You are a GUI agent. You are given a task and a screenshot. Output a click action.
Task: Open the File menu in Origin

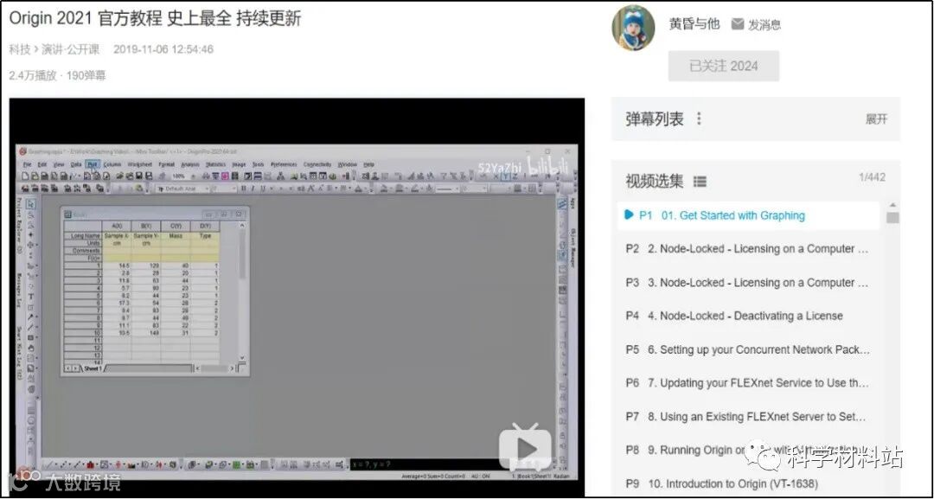coord(27,164)
